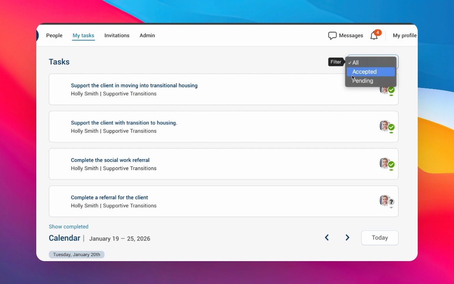Click 'Show completed' link
The image size is (454, 284).
point(69,227)
